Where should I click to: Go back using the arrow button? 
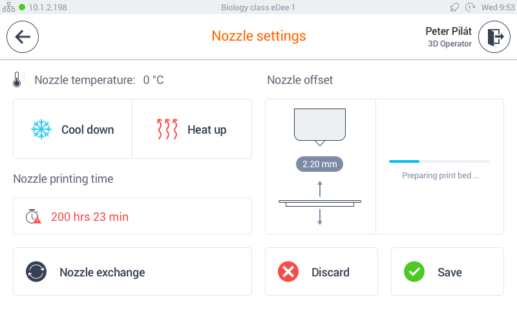click(23, 37)
